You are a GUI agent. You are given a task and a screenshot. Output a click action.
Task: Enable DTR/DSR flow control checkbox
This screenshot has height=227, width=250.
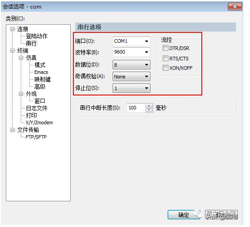tap(165, 48)
